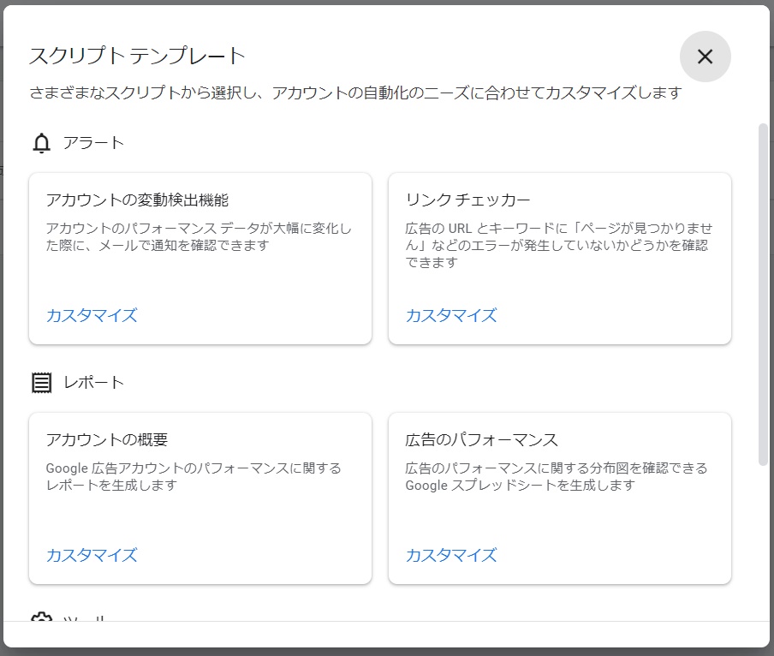This screenshot has width=774, height=656.
Task: Select the アカウントの変動検出機能 card title
Action: click(x=137, y=200)
